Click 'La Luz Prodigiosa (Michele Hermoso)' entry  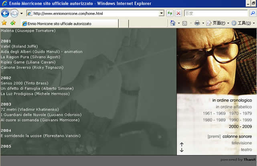tap(35, 94)
